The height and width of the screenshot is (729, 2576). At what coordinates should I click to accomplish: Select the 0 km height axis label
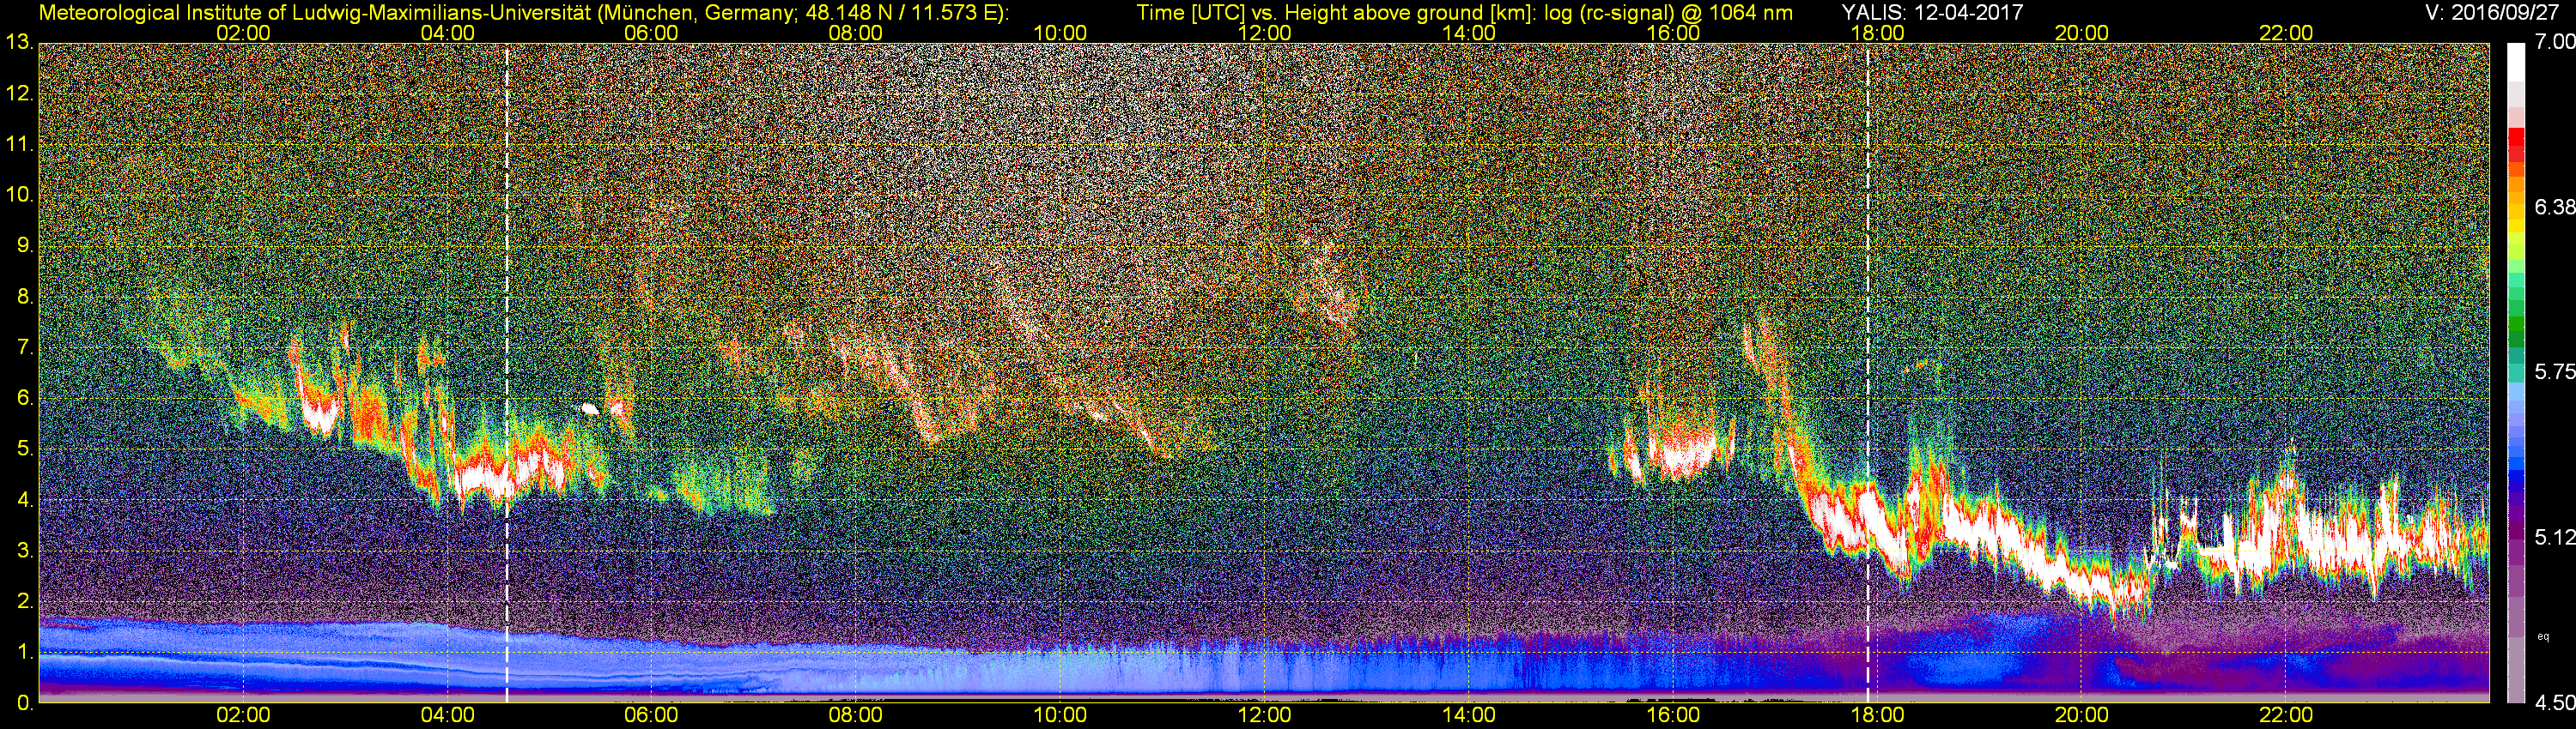(x=25, y=703)
